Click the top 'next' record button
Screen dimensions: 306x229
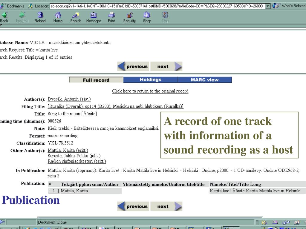(x=166, y=66)
